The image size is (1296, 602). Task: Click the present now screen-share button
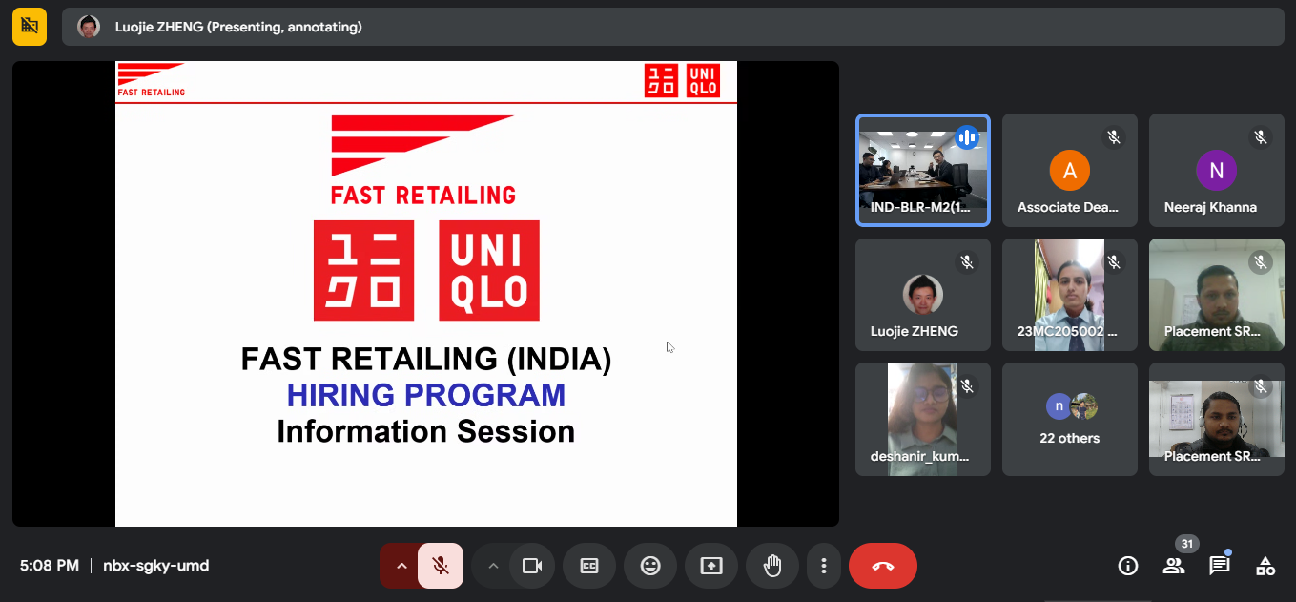711,566
